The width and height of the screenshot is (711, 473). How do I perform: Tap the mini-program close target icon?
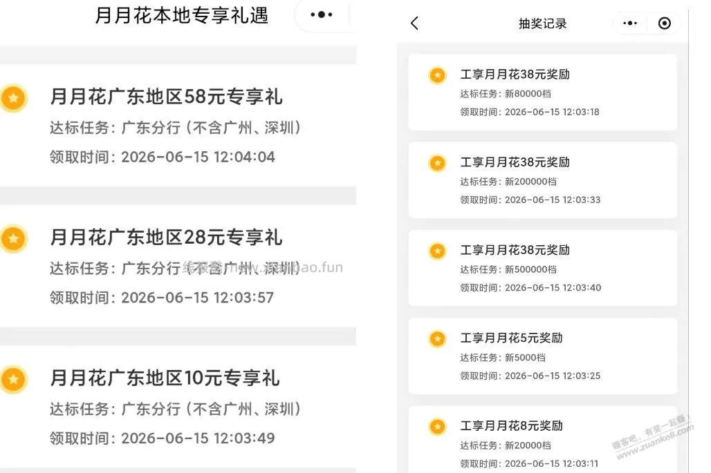pos(664,23)
